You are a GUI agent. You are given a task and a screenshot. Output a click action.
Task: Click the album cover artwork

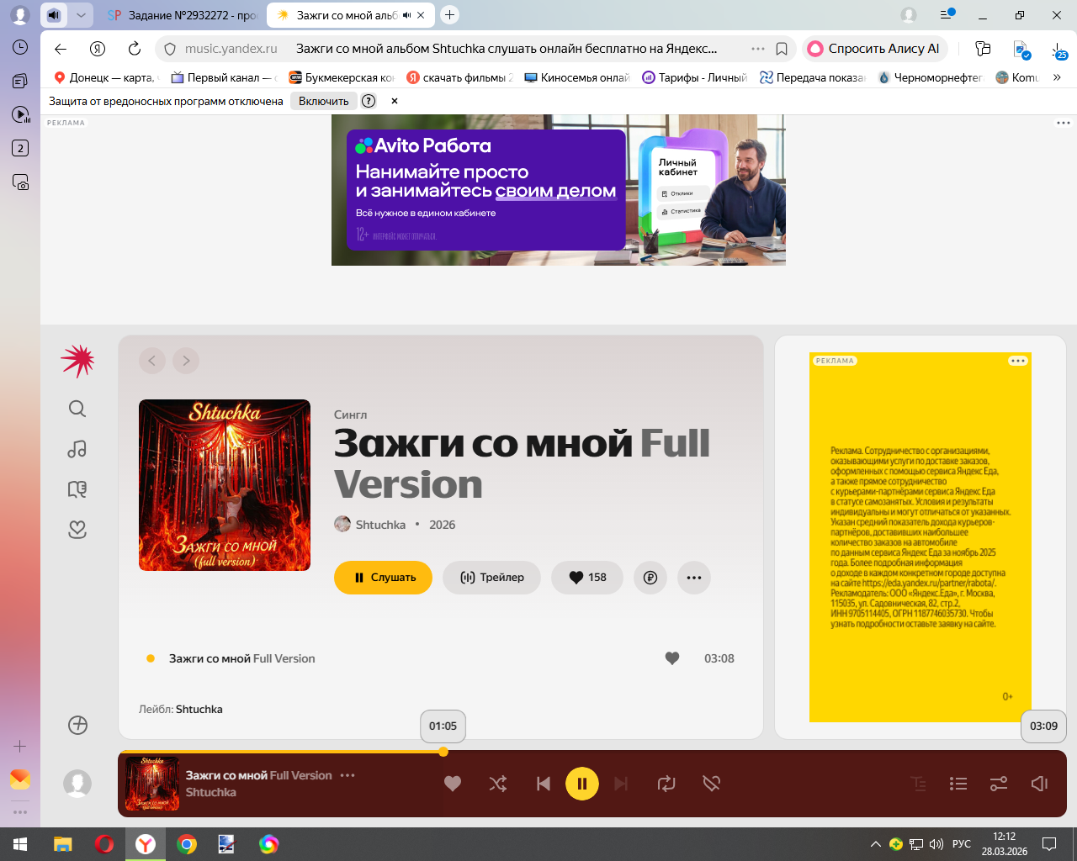point(225,485)
